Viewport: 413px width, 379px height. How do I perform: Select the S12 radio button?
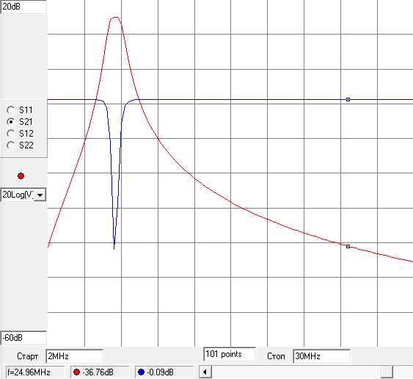pyautogui.click(x=11, y=134)
